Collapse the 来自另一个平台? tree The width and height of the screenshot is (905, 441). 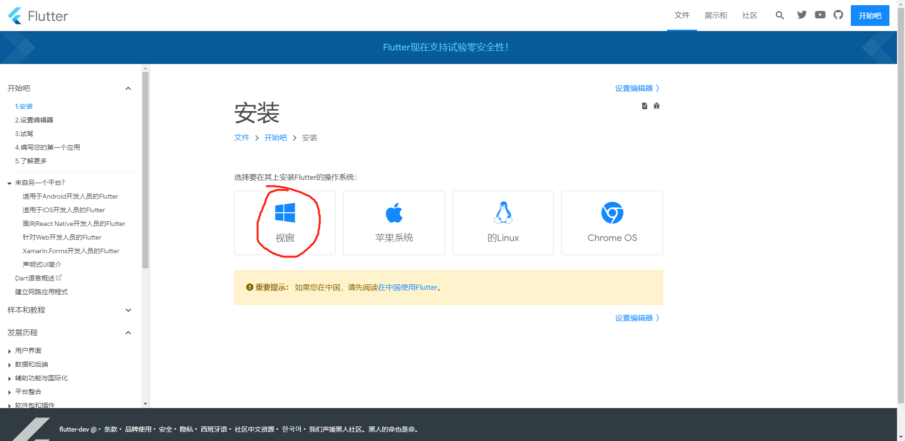point(9,183)
